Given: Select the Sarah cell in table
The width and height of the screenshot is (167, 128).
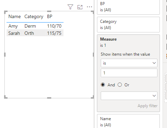Looking at the screenshot, I should click(14, 33).
